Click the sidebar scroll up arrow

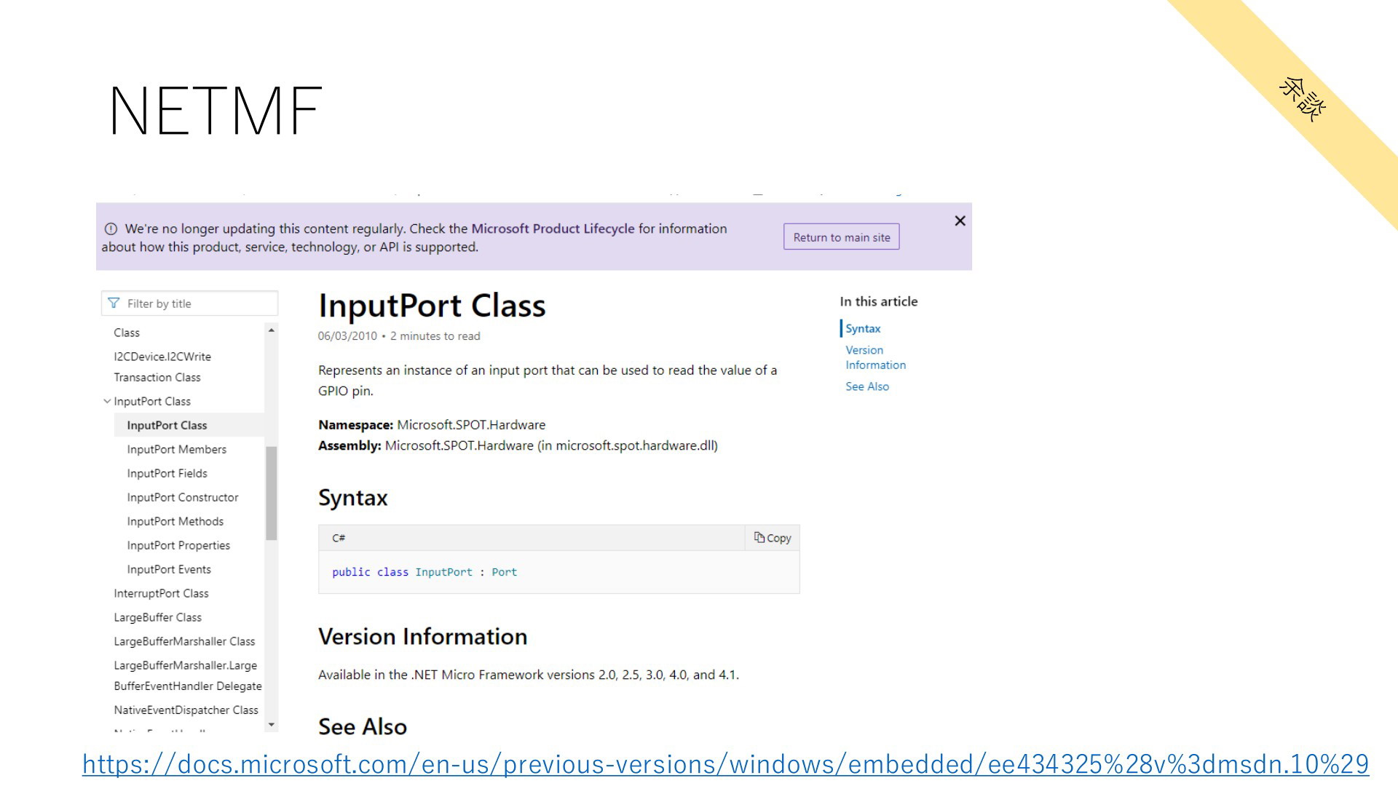(272, 330)
